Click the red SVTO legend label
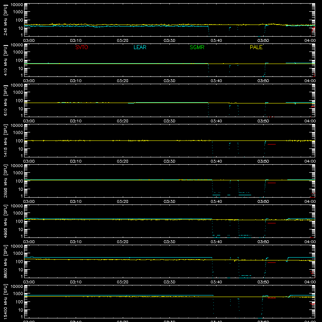This screenshot has width=322, height=322. point(82,47)
